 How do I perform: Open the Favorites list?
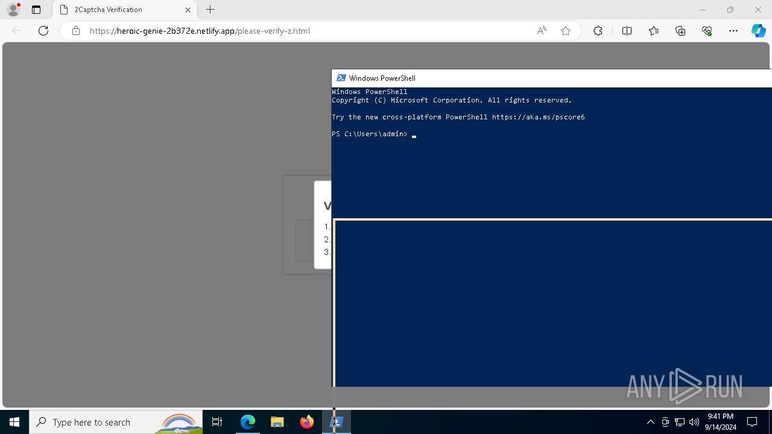pos(654,31)
